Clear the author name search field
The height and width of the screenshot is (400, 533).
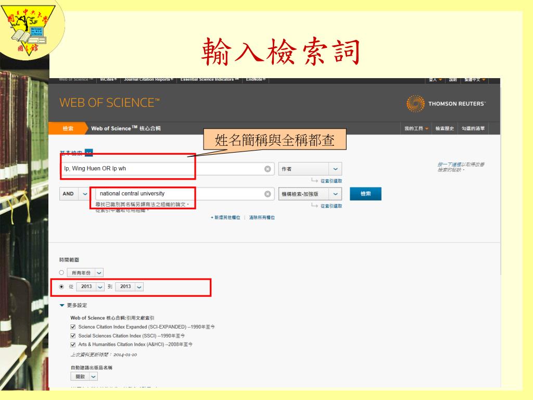tap(268, 169)
